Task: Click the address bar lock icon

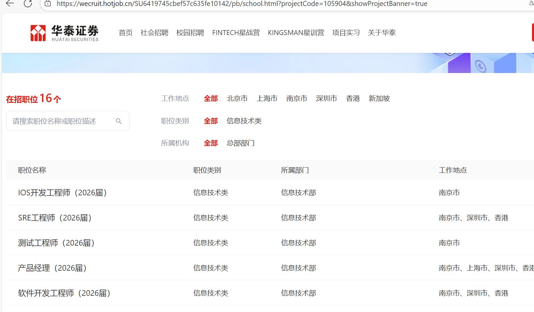Action: tap(48, 4)
